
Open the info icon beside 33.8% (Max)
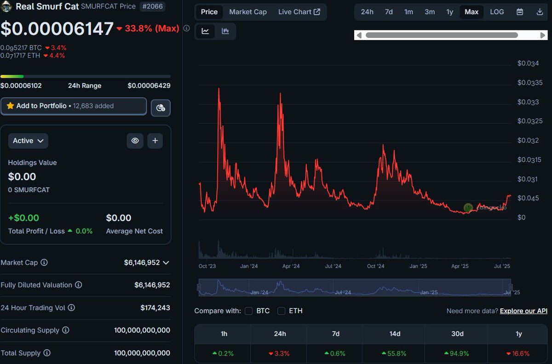point(186,28)
